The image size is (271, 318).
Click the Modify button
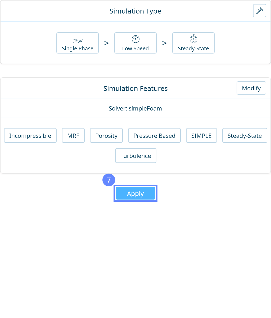tap(251, 88)
